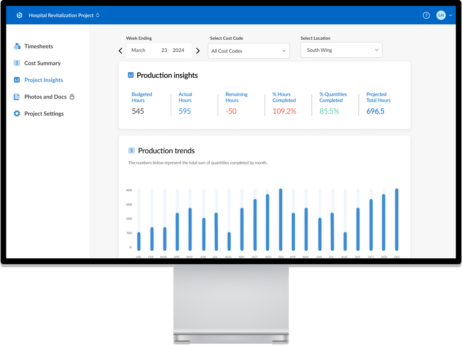Screen dimensions: 462x345
Task: Select the Project Insights chart icon
Action: (x=17, y=80)
